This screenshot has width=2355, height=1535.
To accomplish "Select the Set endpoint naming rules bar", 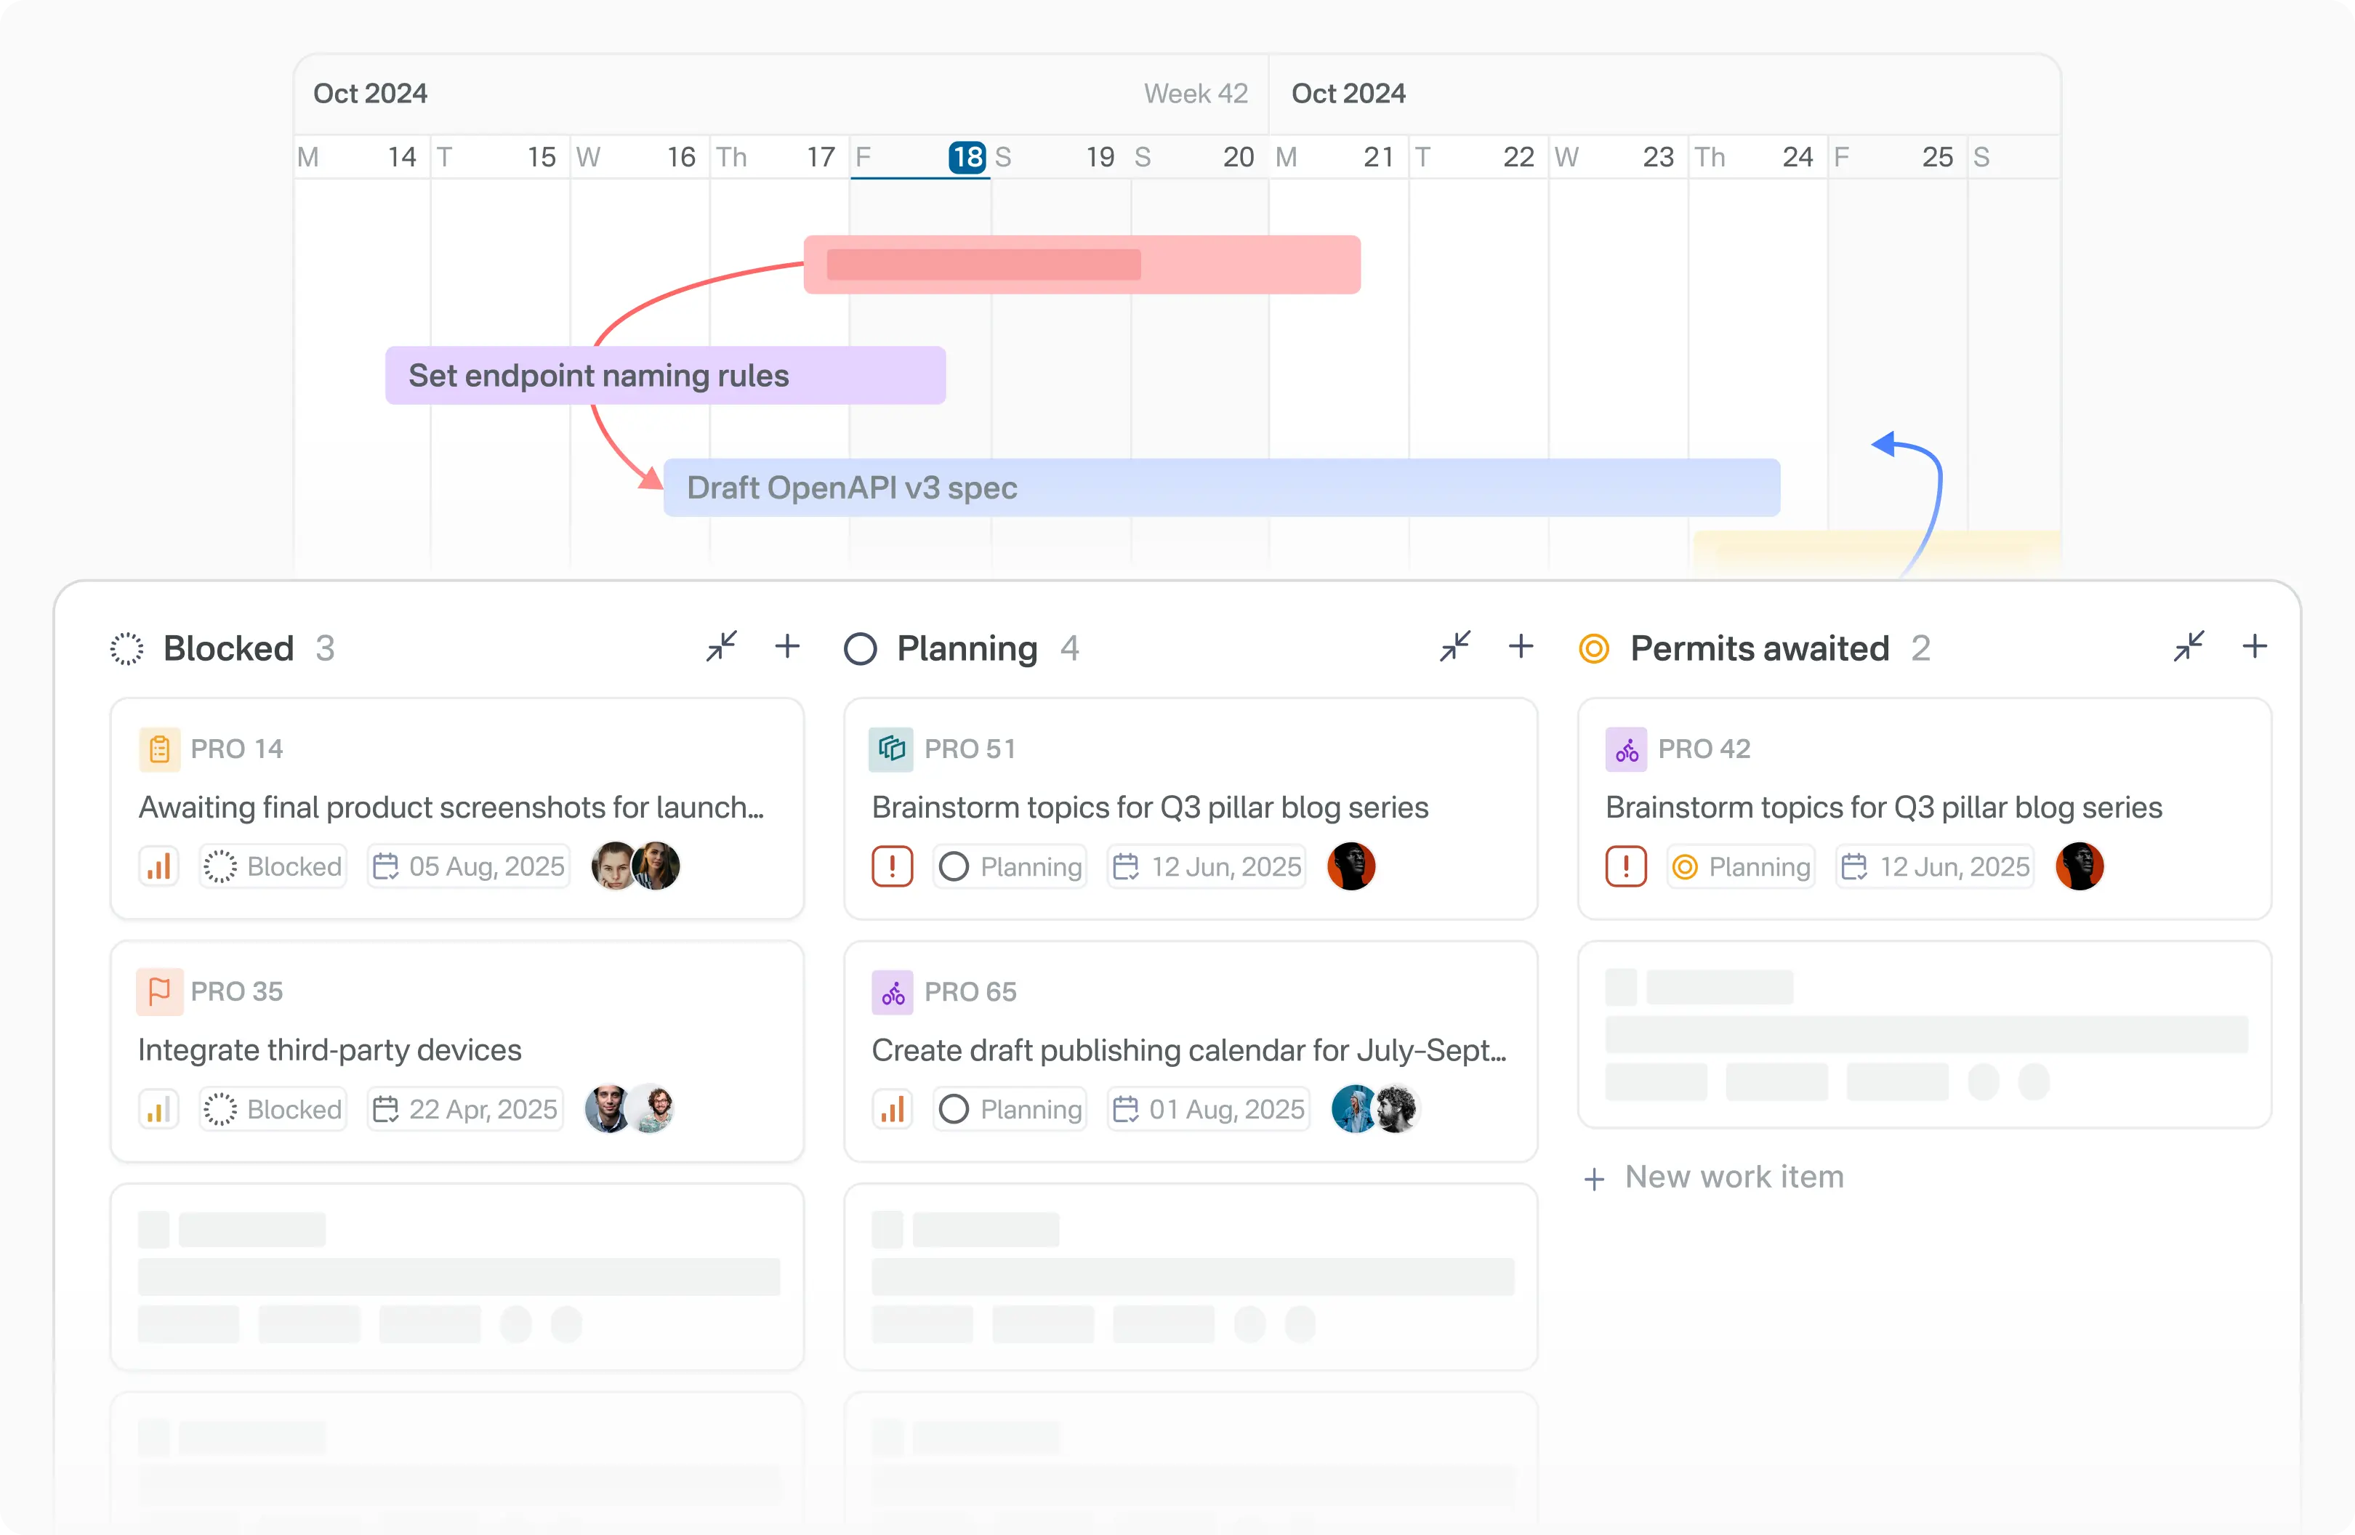I will pyautogui.click(x=665, y=375).
